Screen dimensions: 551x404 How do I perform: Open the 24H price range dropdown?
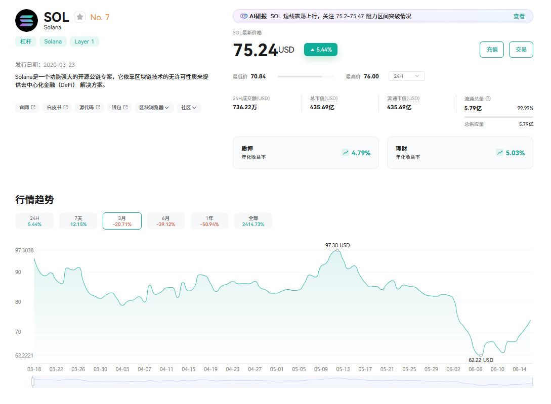click(407, 76)
